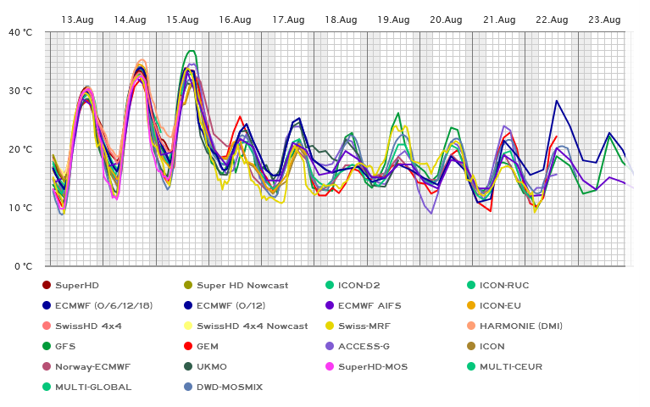650x407 pixels.
Task: Click the olive Super HD Nowcast dot
Action: (188, 285)
